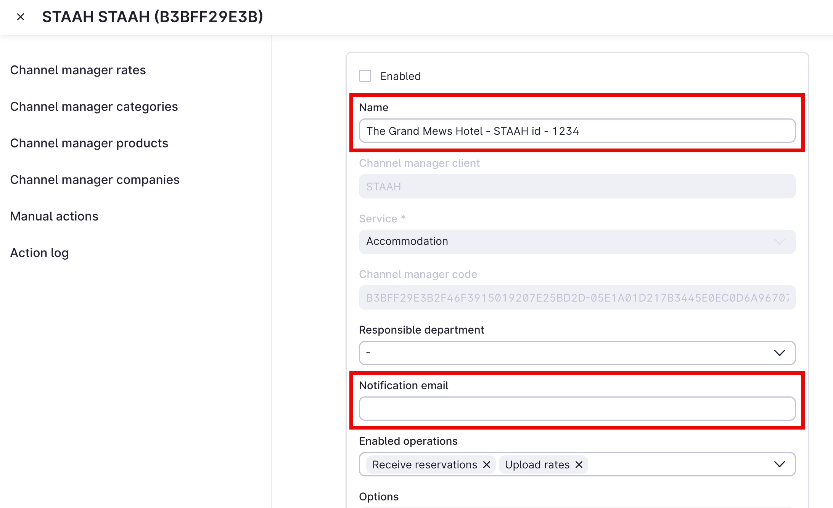Click the Service dropdown chevron

(779, 241)
